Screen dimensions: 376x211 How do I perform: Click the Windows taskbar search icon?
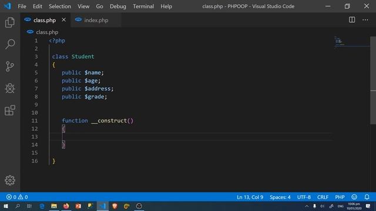click(18, 206)
